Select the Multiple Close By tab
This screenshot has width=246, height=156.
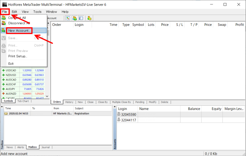(x=121, y=102)
